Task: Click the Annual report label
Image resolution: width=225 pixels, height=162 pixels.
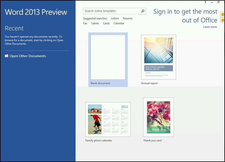Action: pos(149,83)
